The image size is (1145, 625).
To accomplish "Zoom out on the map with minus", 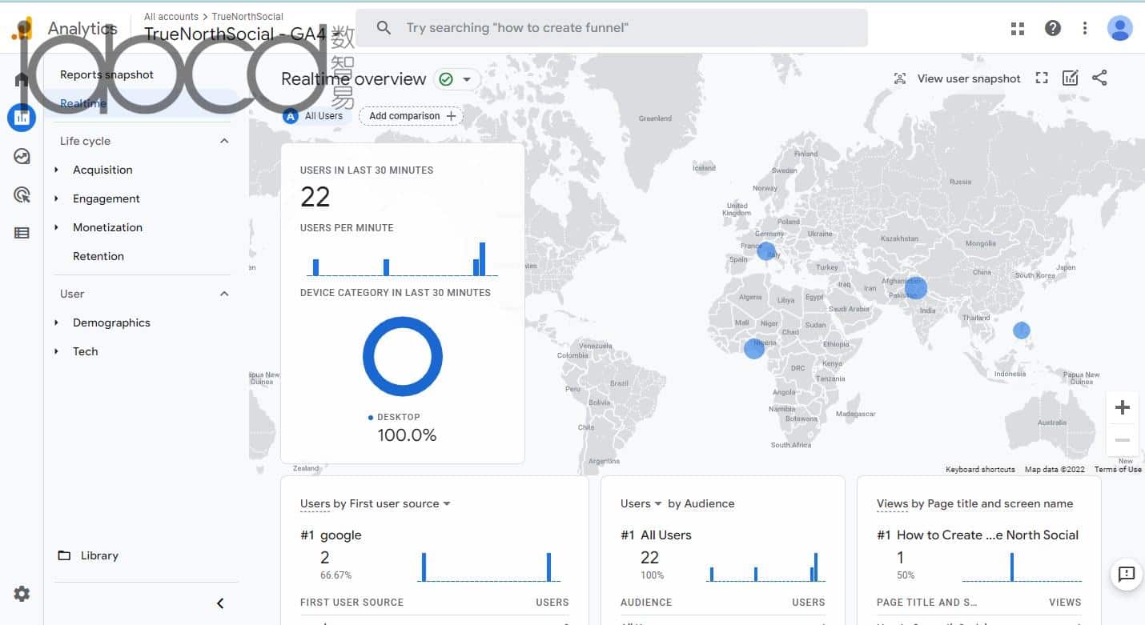I will coord(1123,440).
